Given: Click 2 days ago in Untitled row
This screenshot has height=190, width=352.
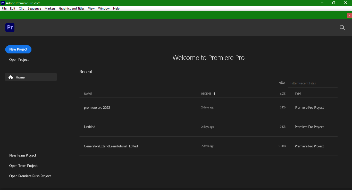Looking at the screenshot, I should coord(208,127).
